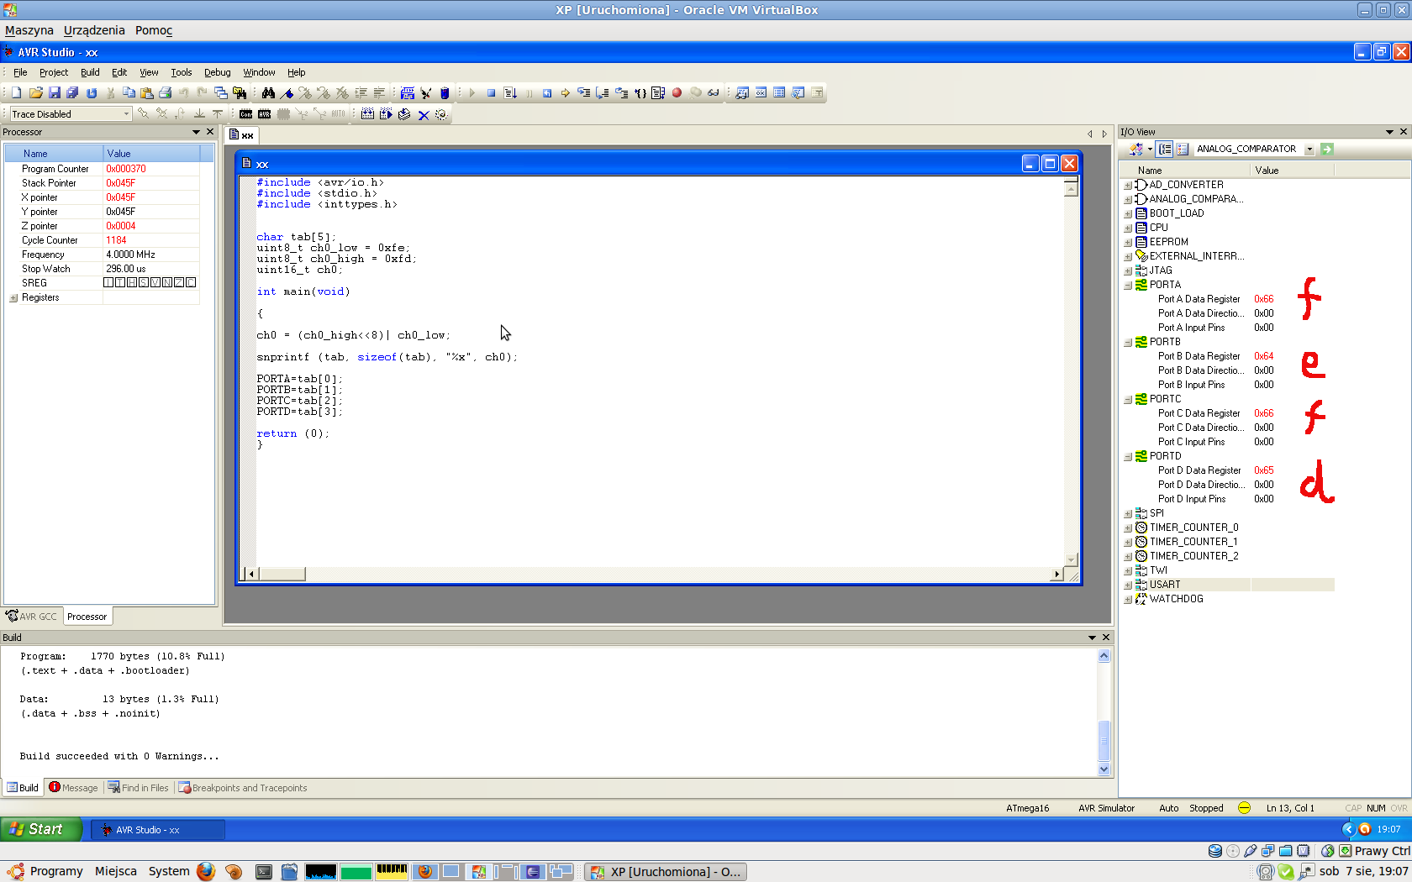The width and height of the screenshot is (1412, 882).
Task: Collapse the PORTA node in I/O View
Action: (x=1128, y=286)
